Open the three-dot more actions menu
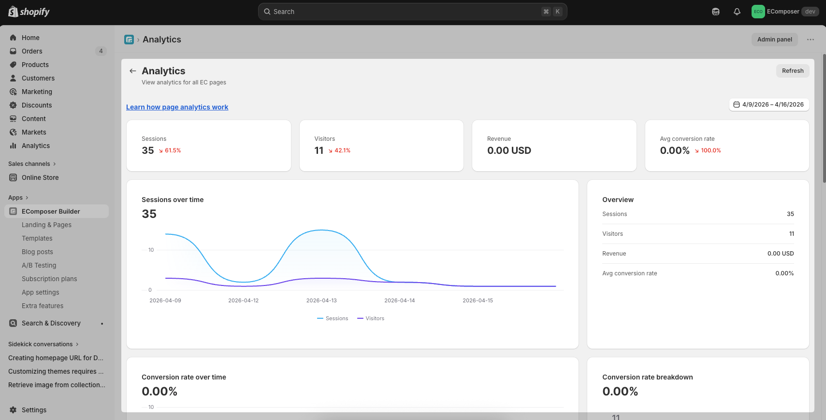Screen dimensions: 826x420 click(810, 40)
